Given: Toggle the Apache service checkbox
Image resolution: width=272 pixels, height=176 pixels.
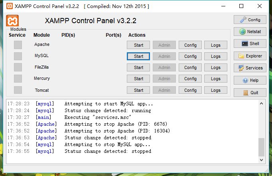Looking at the screenshot, I should click(18, 45).
